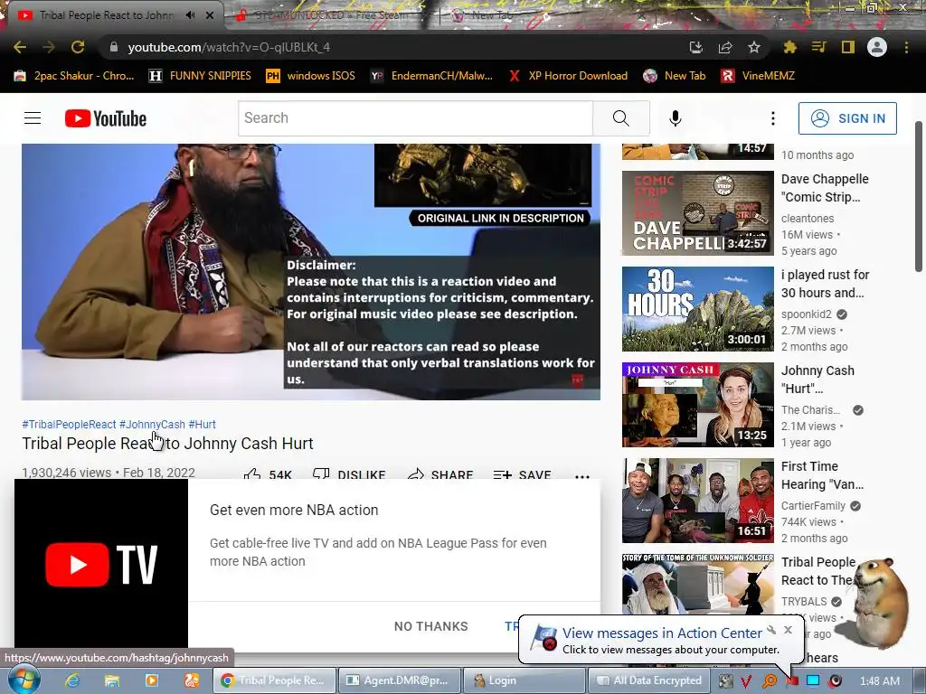Open the #TribalPeopleReact hashtag
This screenshot has height=694, width=926.
tap(69, 425)
